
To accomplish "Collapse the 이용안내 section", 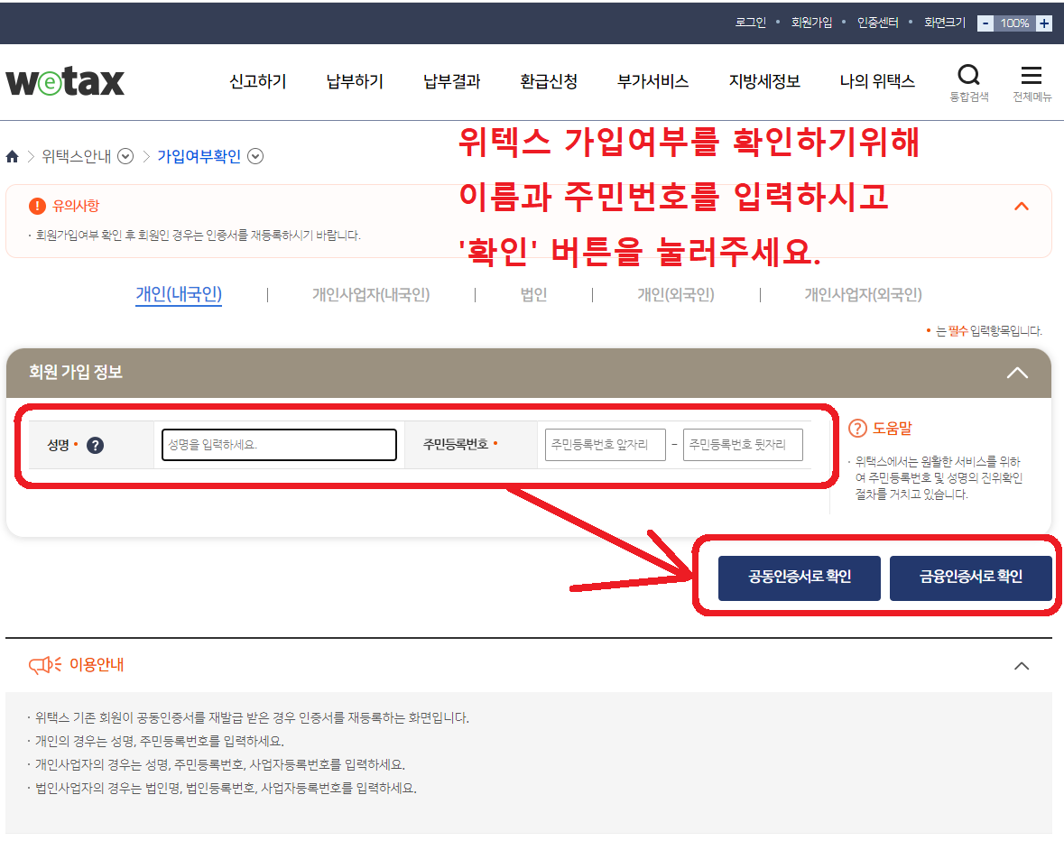I will (1022, 666).
